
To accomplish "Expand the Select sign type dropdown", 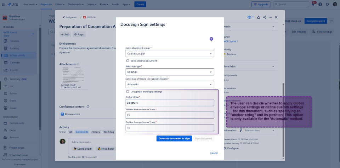I will (x=170, y=72).
